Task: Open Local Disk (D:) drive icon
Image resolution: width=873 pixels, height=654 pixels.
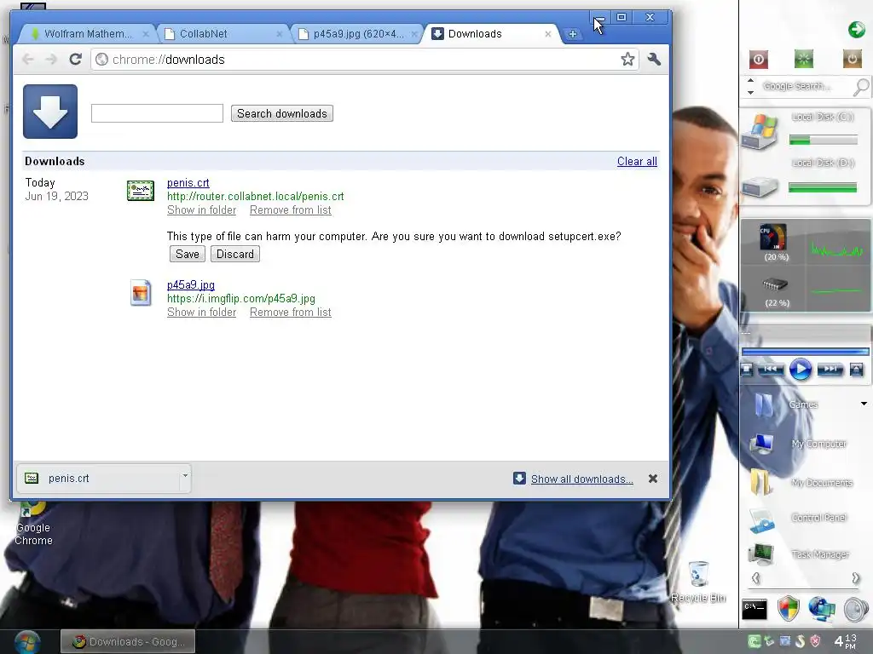Action: coord(760,186)
